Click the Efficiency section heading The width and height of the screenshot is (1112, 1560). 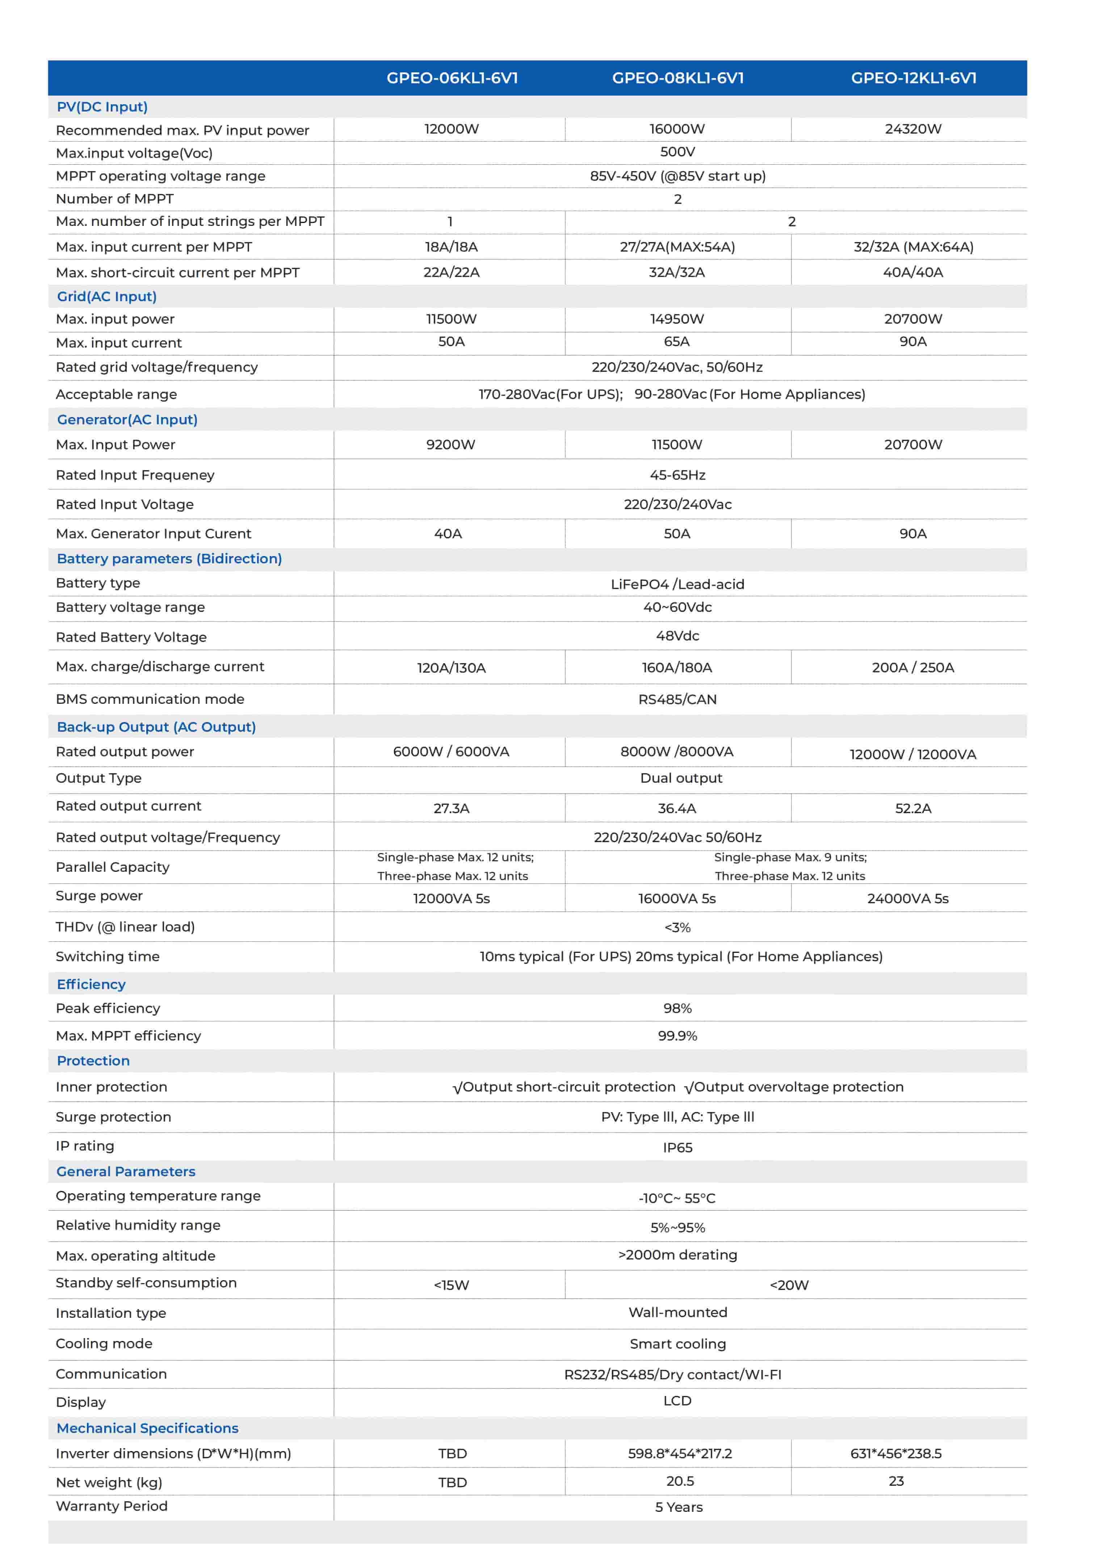91,984
